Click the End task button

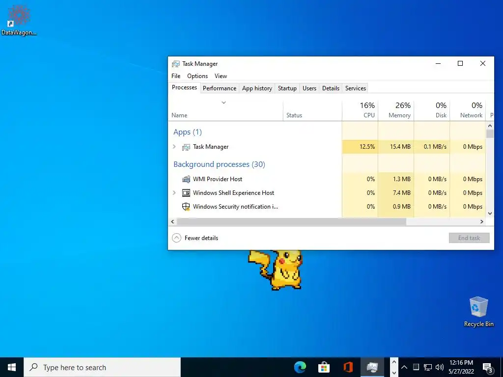click(x=469, y=238)
